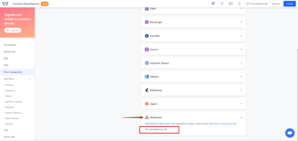Open the live chat bubble
Viewport: 298px width, 141px height.
pyautogui.click(x=290, y=133)
